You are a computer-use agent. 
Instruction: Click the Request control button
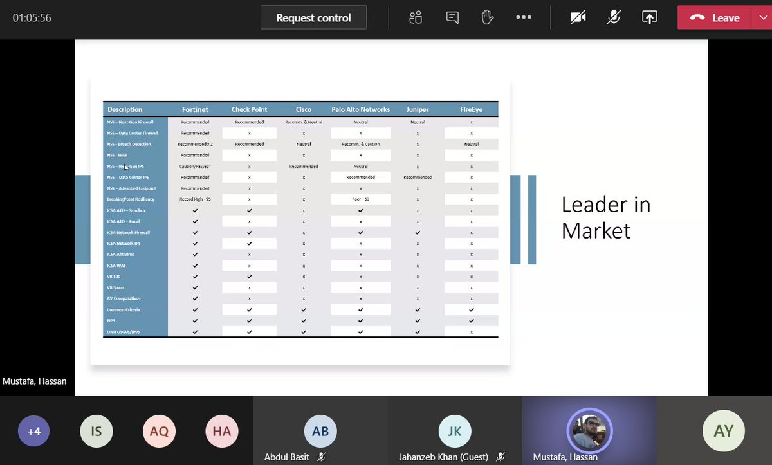click(313, 18)
